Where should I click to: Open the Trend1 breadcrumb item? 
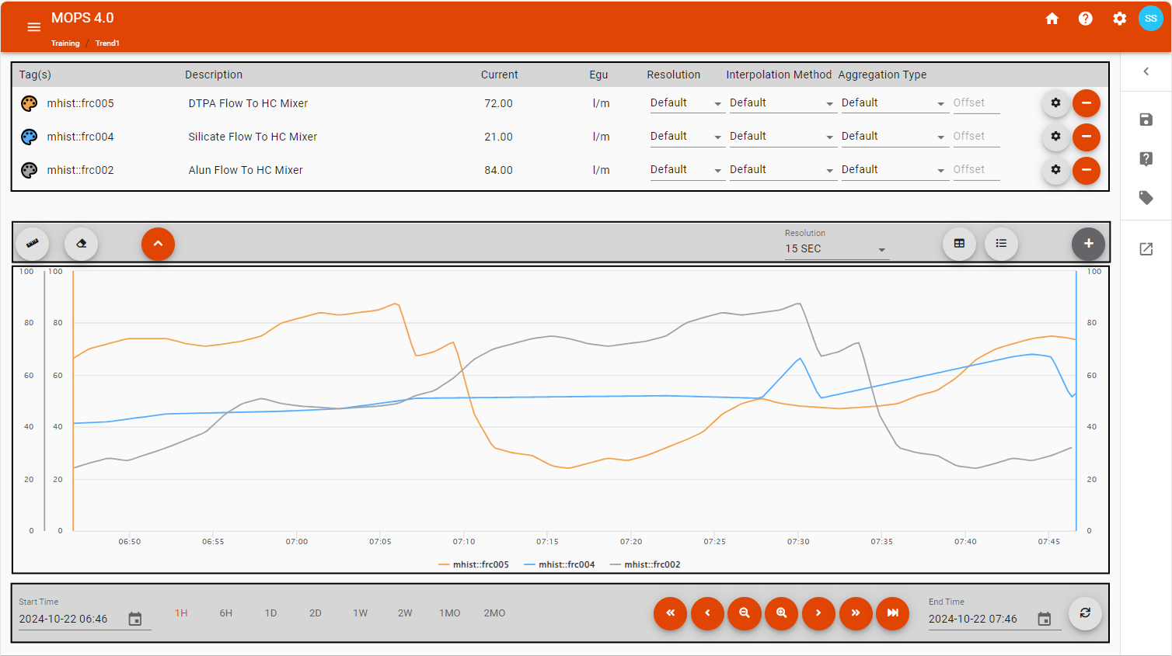[x=107, y=43]
